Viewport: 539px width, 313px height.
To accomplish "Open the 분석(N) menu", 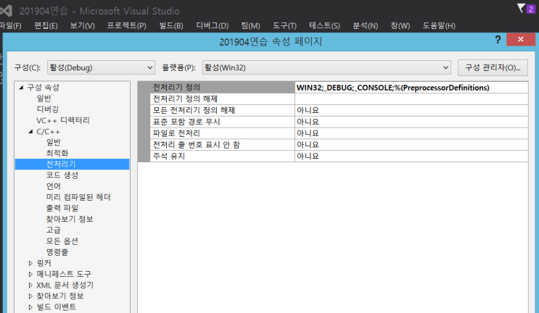I will (365, 26).
